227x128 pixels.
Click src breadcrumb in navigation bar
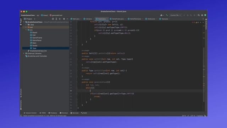pos(38,15)
